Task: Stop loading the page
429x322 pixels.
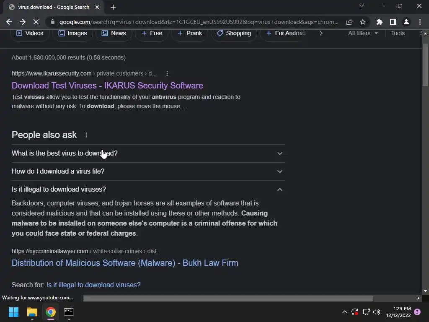Action: (x=36, y=22)
